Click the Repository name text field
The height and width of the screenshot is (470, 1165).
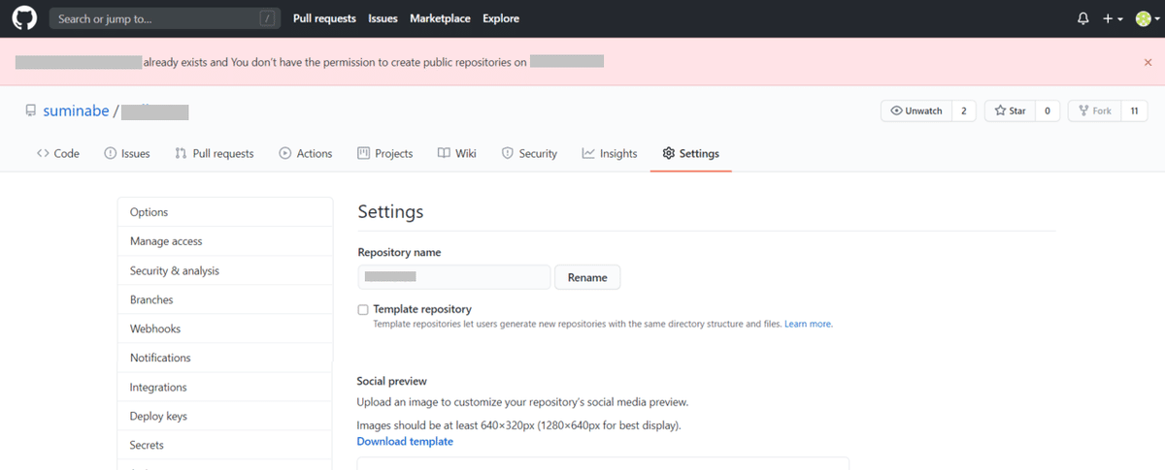[453, 277]
